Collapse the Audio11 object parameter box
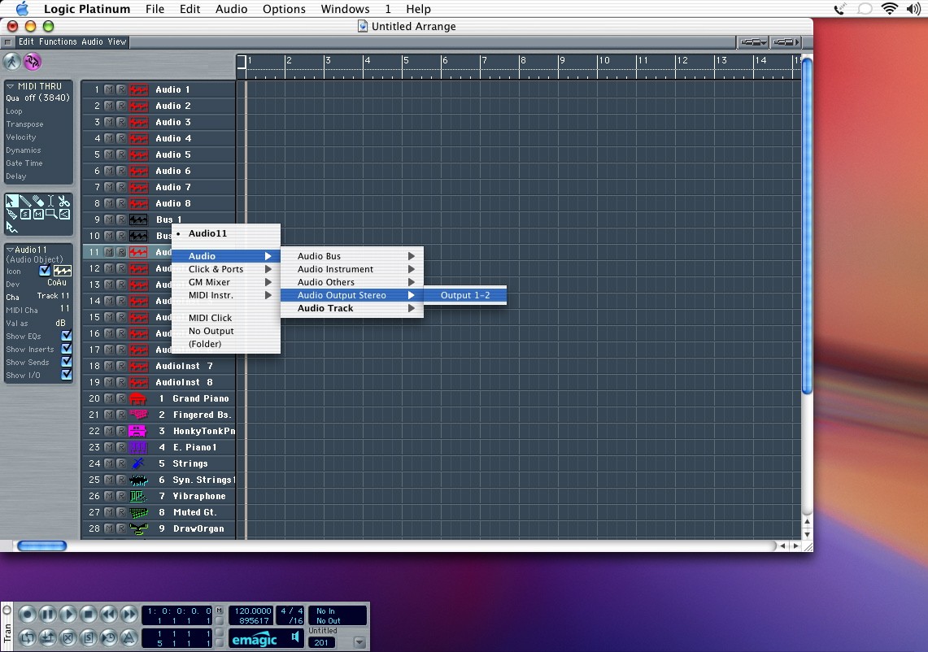Screen dimensions: 928x652 coord(11,250)
